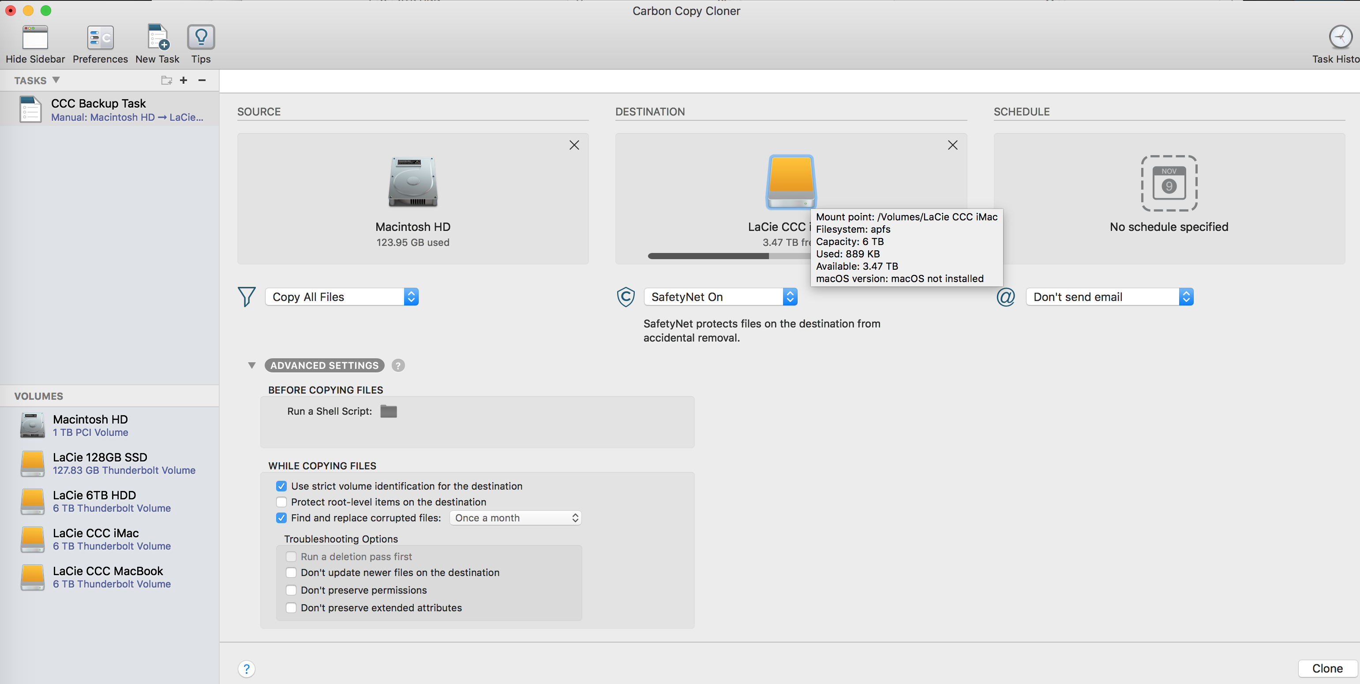Expand the TASKS sort arrow

pyautogui.click(x=56, y=80)
